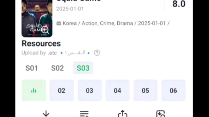This screenshot has width=209, height=117.
Task: Tap the magnifier plus icon on poster
Action: pyautogui.click(x=45, y=30)
